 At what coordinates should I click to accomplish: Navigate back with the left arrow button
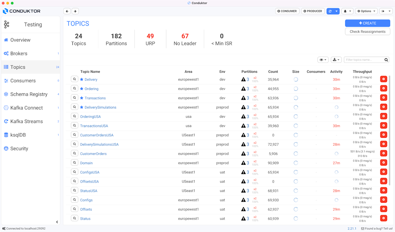(x=67, y=11)
